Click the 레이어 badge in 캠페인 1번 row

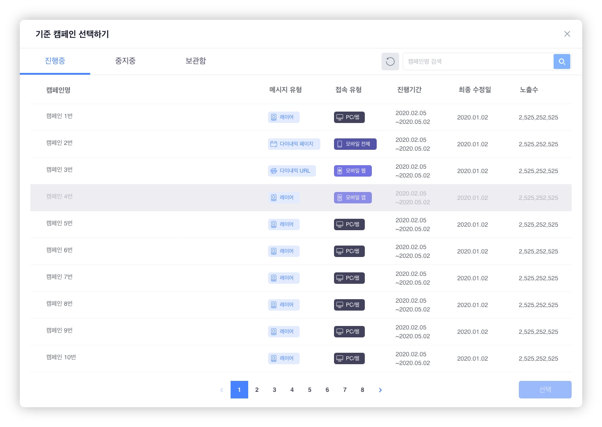[x=283, y=117]
